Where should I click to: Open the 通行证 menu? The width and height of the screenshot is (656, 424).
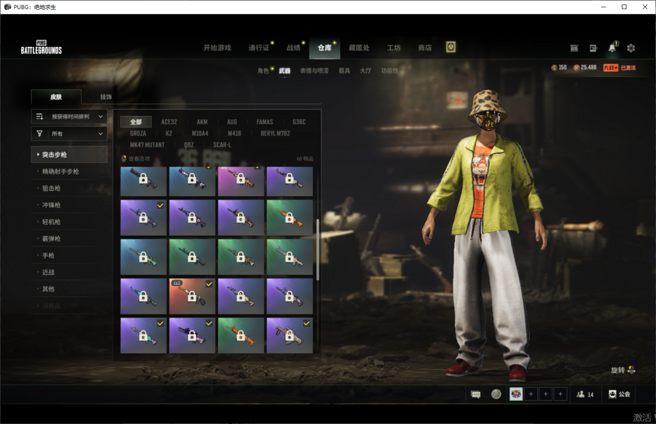coord(259,48)
